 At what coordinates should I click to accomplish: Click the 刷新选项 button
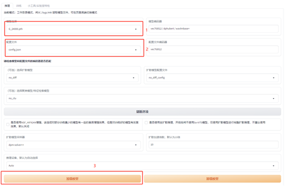pos(142,111)
